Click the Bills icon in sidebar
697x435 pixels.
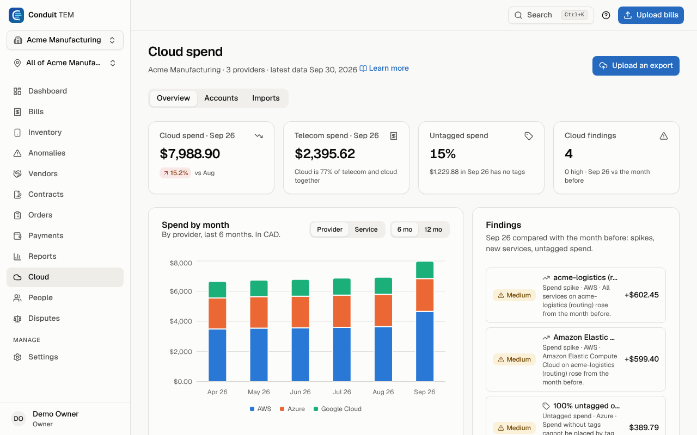click(x=17, y=112)
